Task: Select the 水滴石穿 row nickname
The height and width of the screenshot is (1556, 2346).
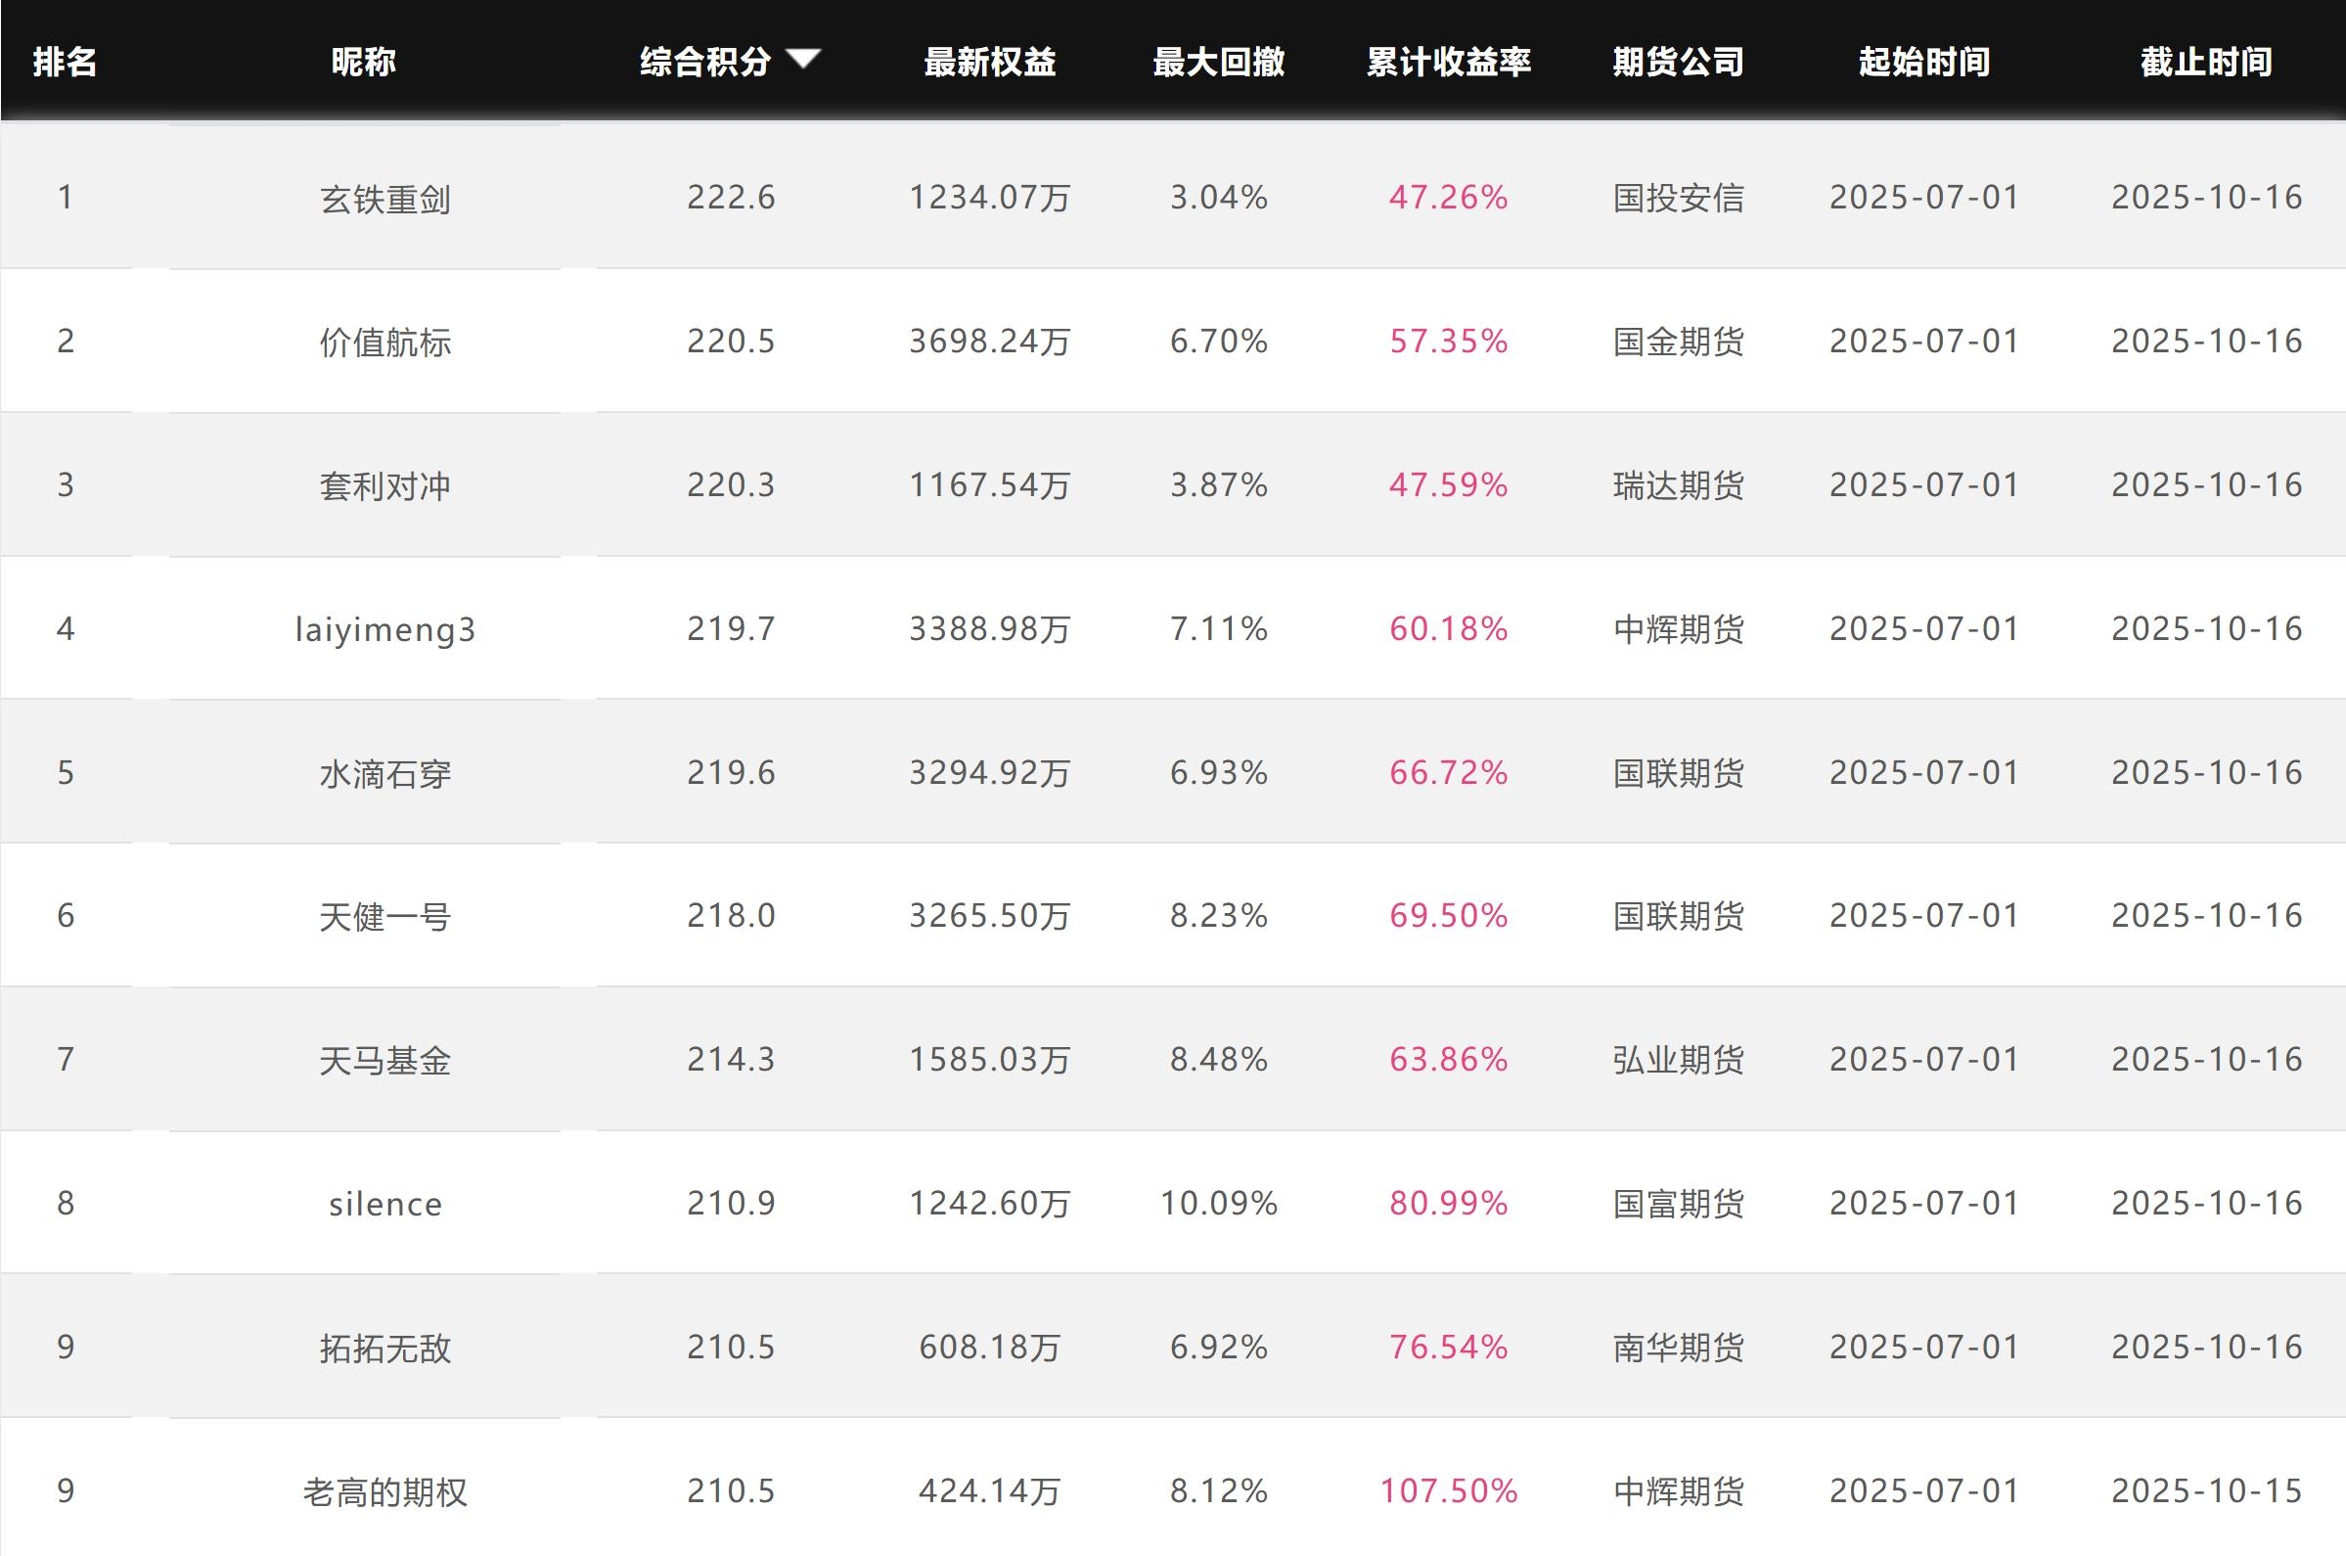Action: 384,773
